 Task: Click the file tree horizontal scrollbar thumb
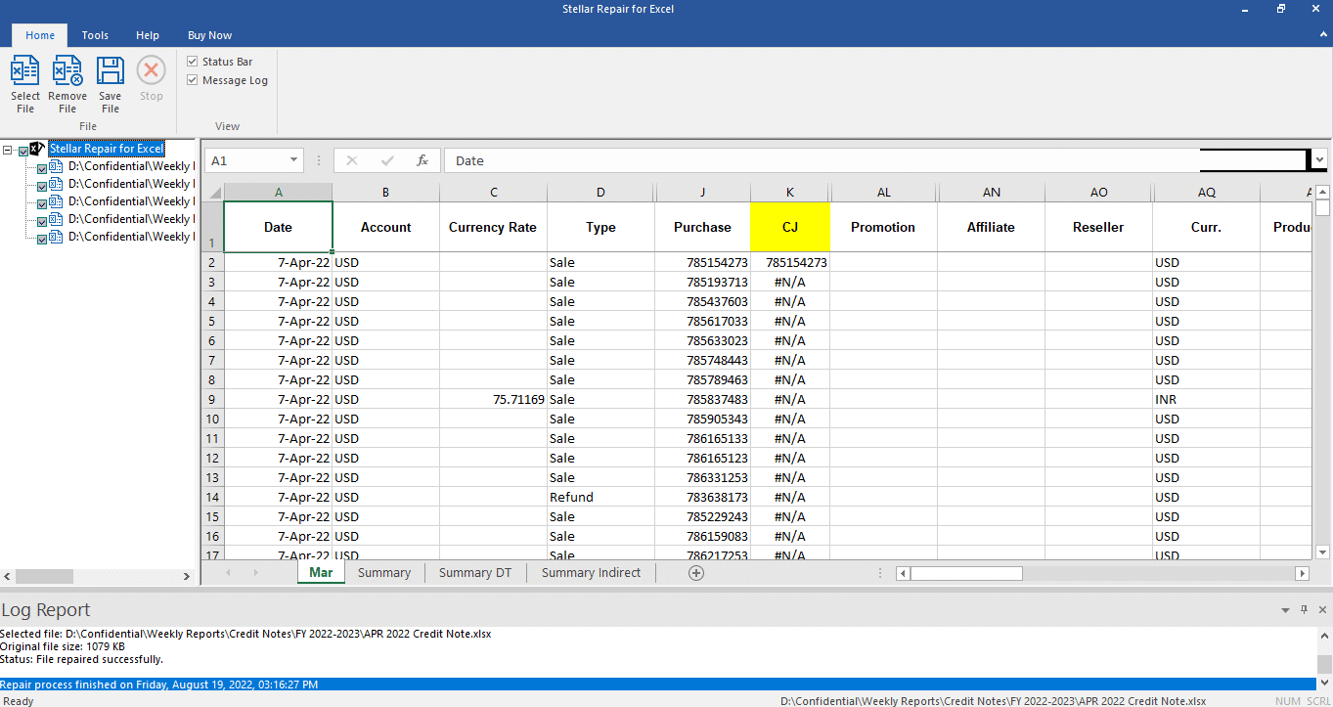(x=45, y=577)
